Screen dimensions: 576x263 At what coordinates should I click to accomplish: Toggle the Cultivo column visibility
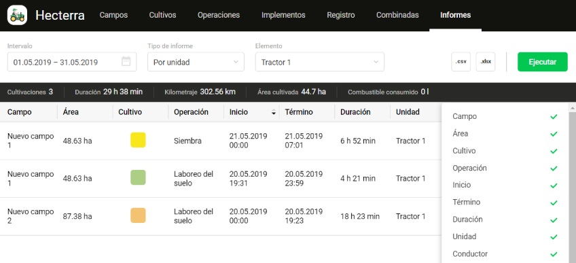(x=554, y=151)
